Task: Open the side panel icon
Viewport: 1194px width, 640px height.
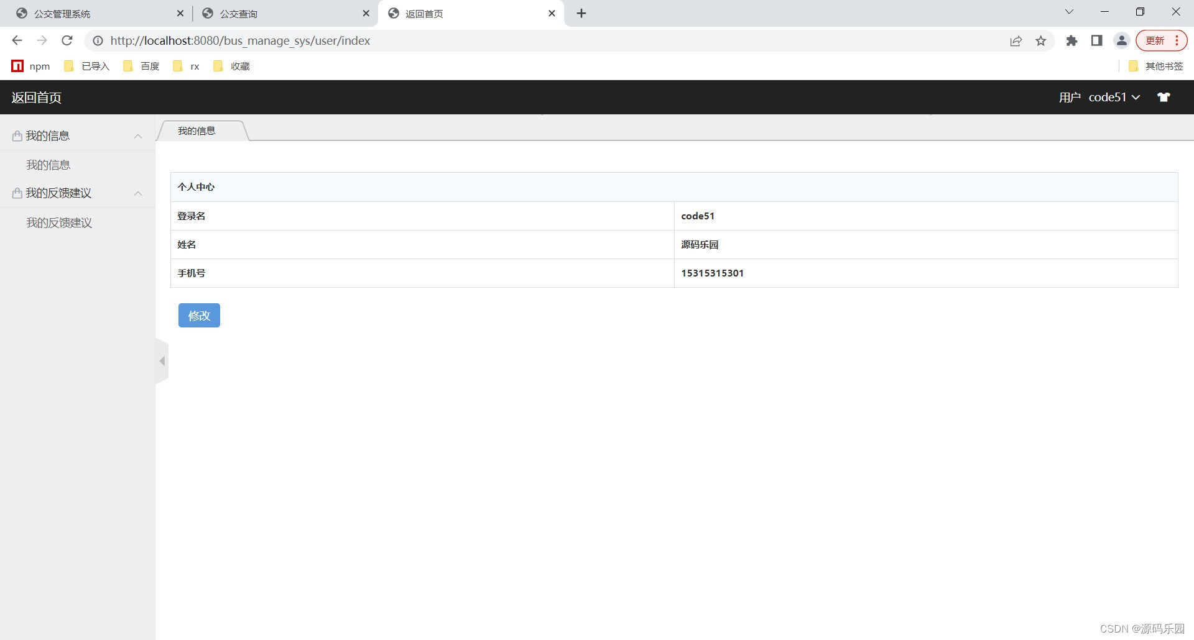Action: point(1096,40)
